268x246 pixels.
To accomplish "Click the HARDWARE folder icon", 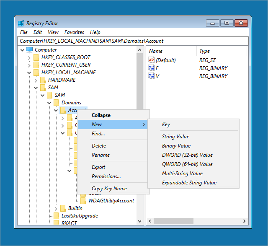I will [x=43, y=80].
